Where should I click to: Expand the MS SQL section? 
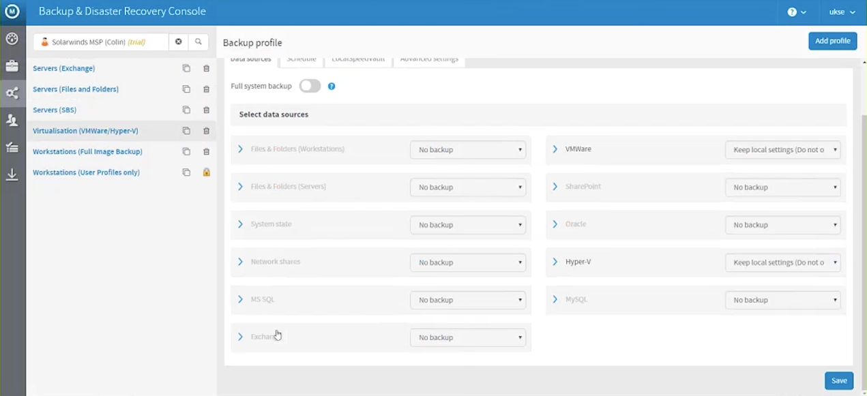240,299
